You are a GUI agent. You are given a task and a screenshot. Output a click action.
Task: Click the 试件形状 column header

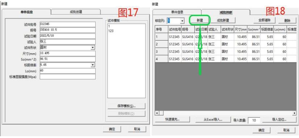227,30
